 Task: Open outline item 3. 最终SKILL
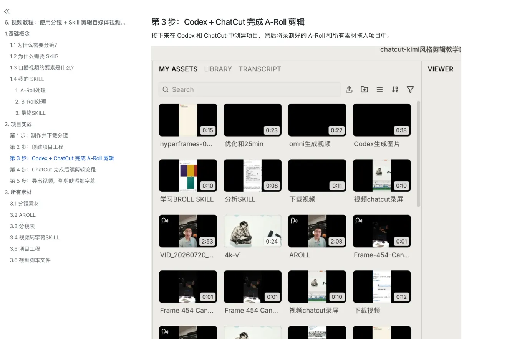(30, 113)
